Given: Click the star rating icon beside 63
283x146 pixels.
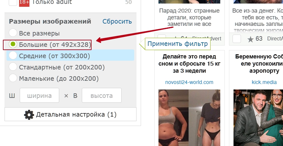Looking at the screenshot, I should [x=251, y=39].
